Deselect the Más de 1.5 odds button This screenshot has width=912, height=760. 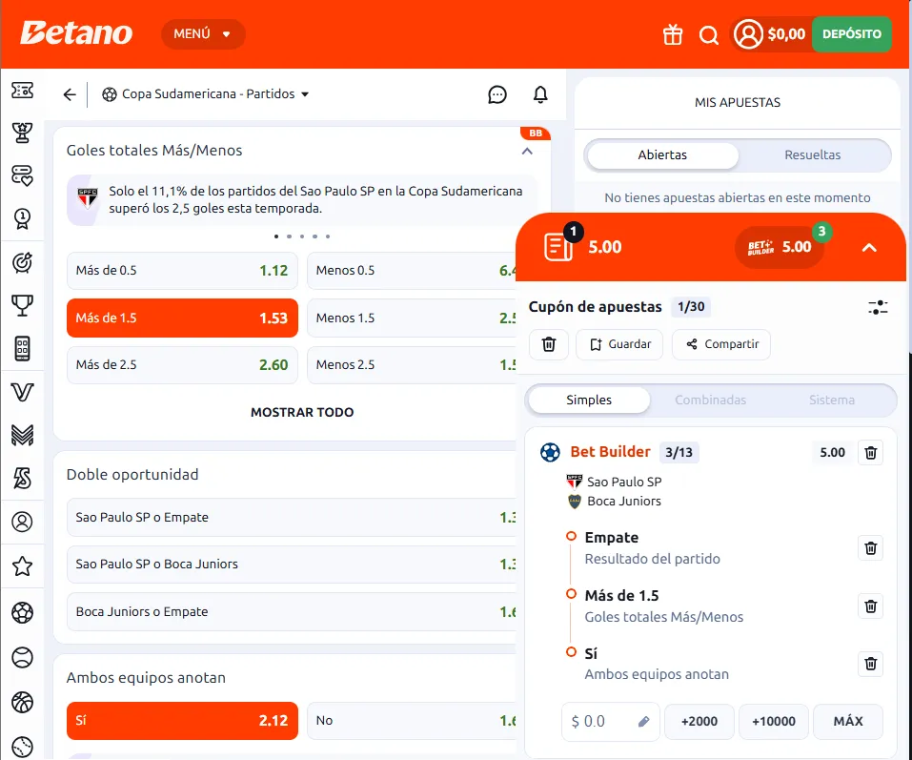182,318
